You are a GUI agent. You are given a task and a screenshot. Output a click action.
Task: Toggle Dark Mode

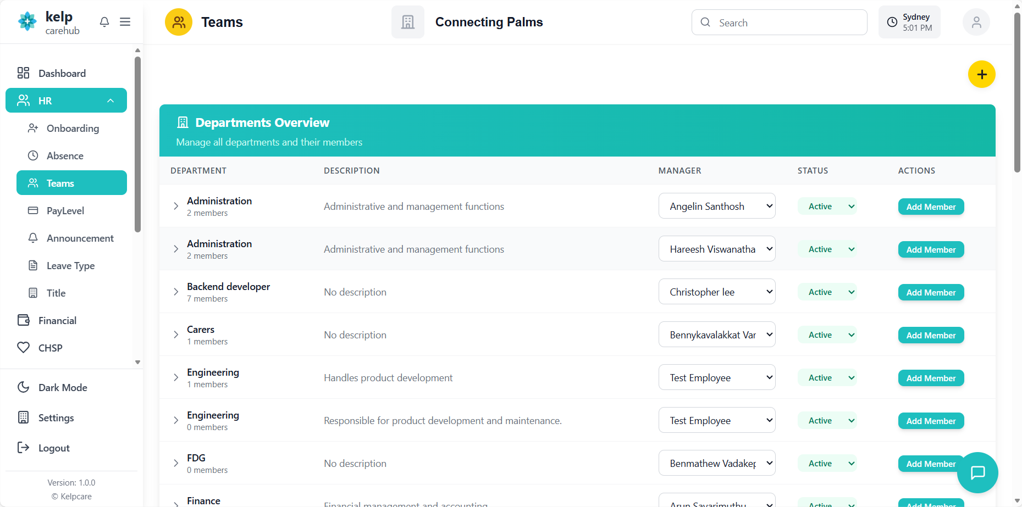tap(63, 388)
